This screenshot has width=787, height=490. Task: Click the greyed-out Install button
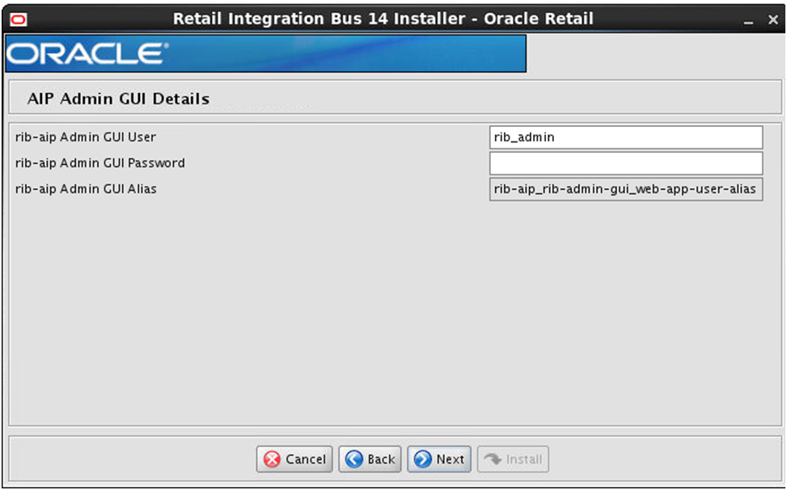513,459
